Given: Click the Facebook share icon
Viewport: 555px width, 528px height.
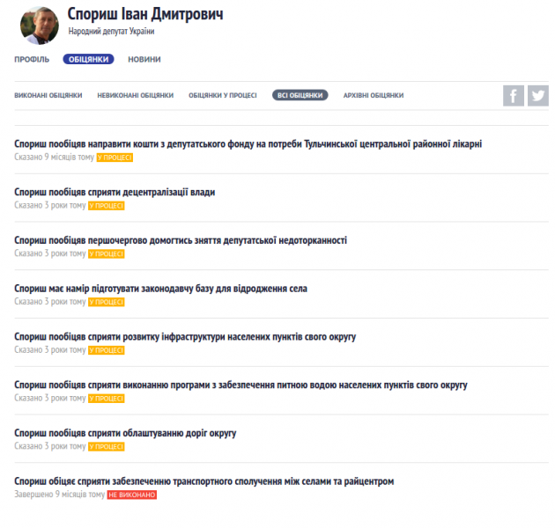Looking at the screenshot, I should [x=513, y=96].
